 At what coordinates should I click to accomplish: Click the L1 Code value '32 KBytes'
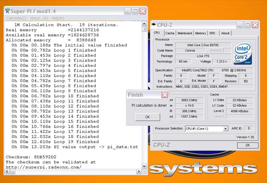coord(239,106)
